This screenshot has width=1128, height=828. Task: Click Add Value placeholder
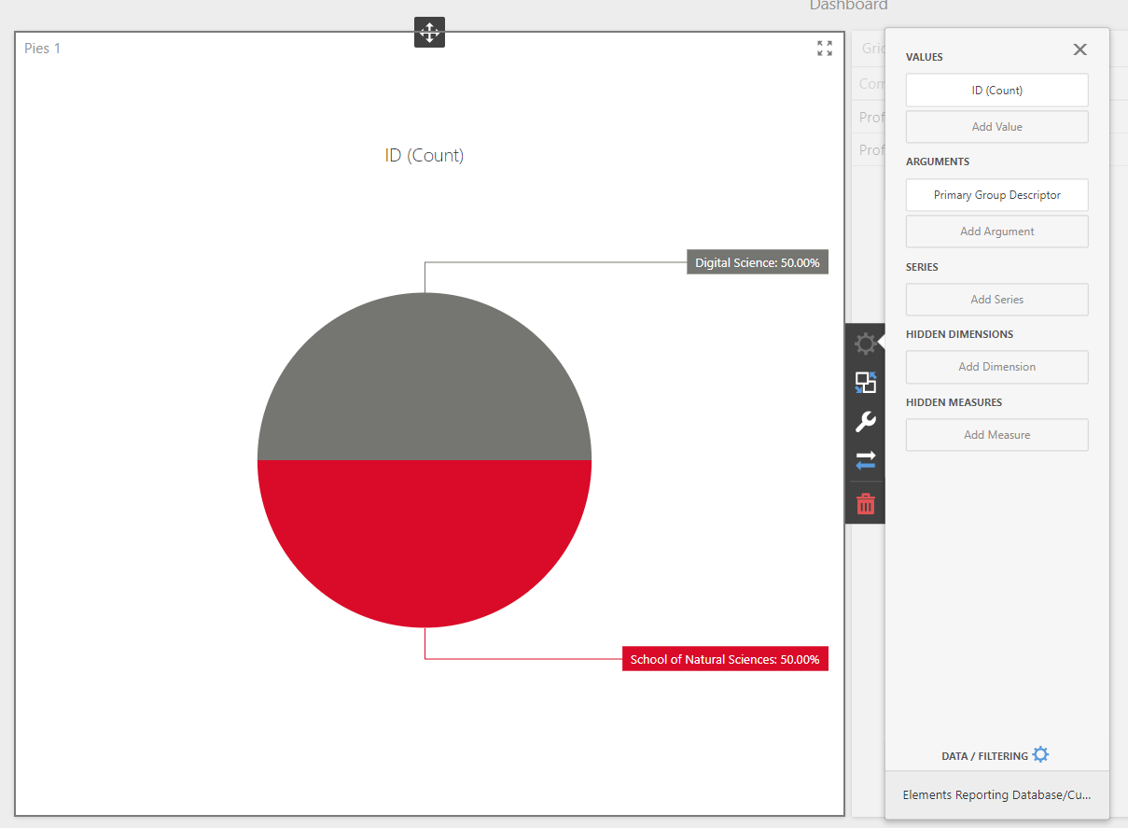pyautogui.click(x=996, y=127)
